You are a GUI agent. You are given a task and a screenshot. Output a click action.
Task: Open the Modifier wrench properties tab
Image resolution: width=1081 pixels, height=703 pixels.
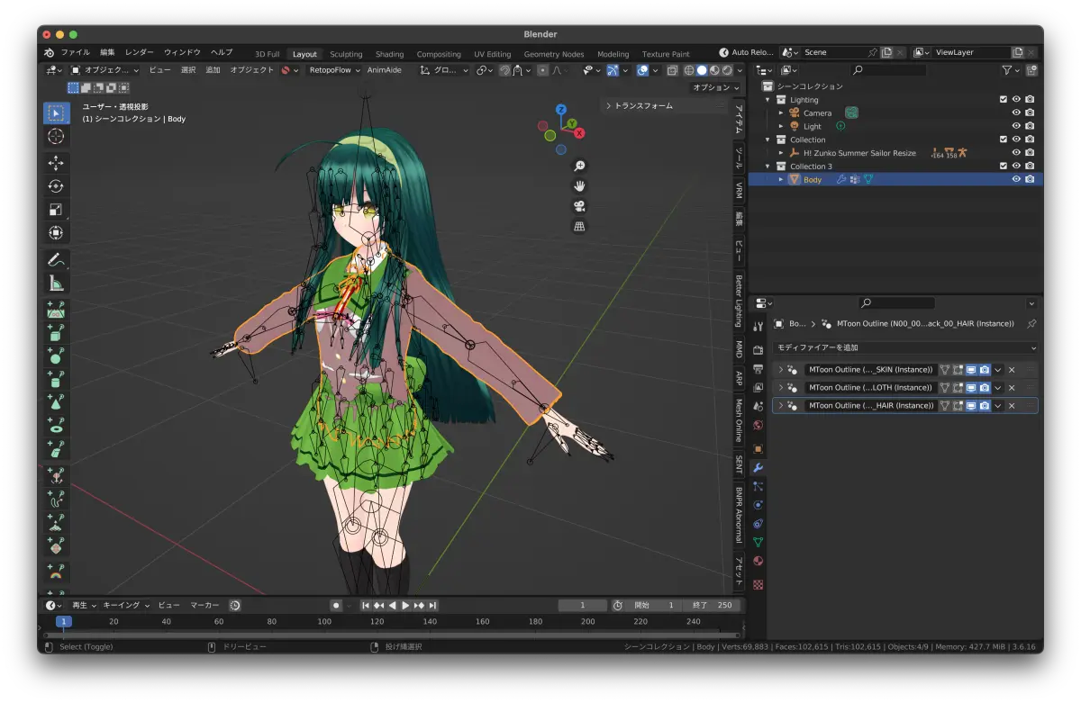pyautogui.click(x=758, y=467)
